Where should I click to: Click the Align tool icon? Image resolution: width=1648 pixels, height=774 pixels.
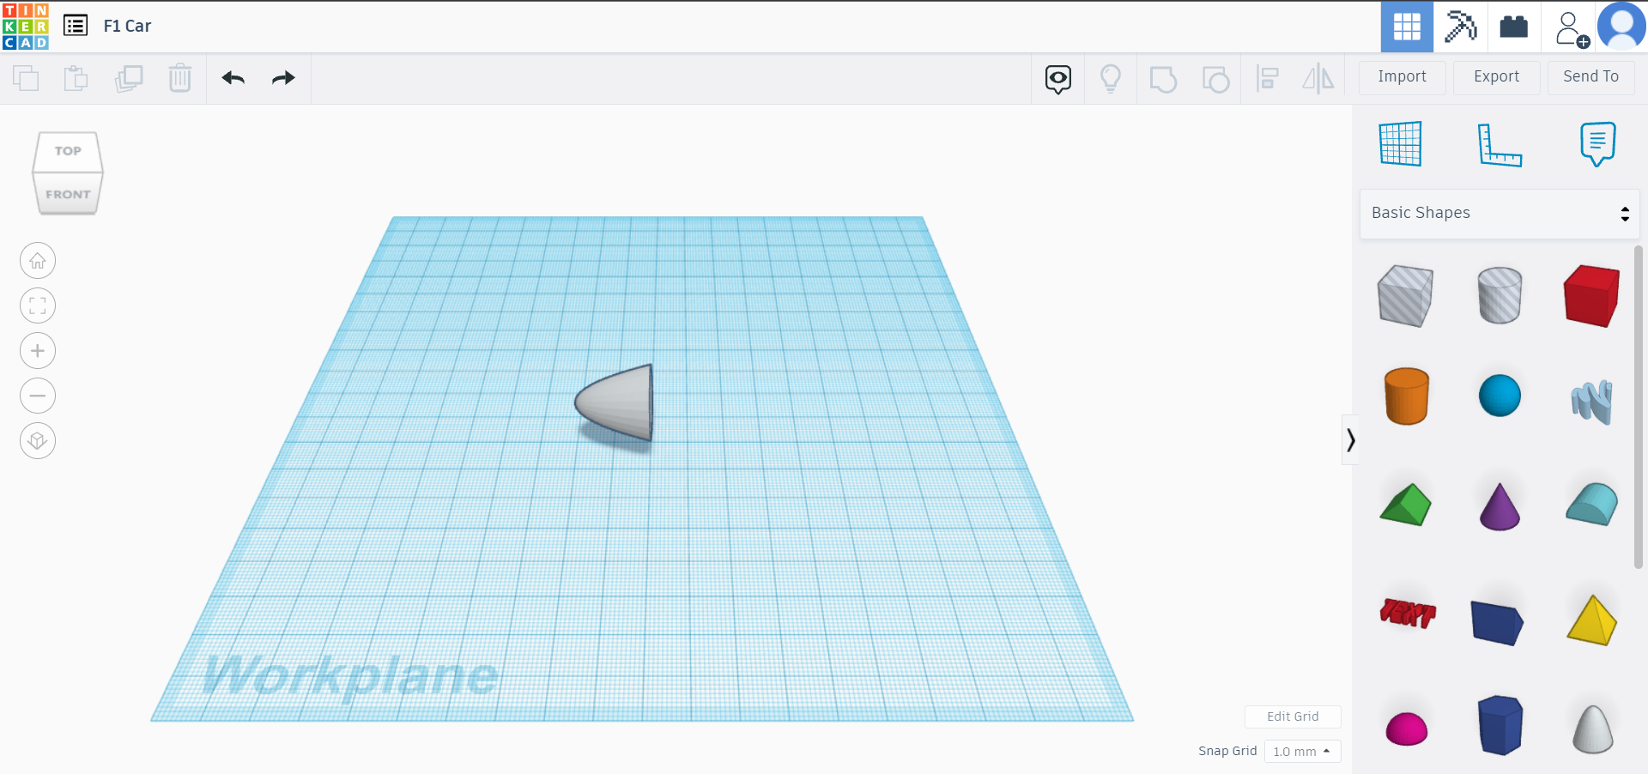tap(1267, 79)
